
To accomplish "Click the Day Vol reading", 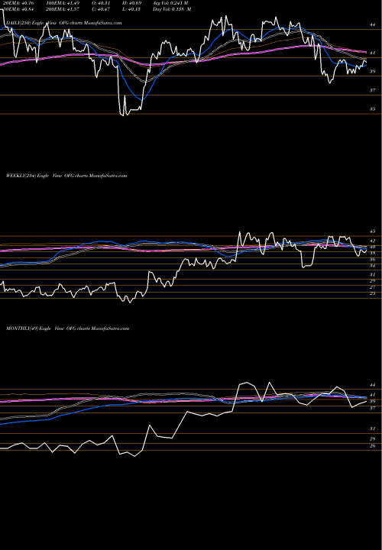I will tap(172, 9).
